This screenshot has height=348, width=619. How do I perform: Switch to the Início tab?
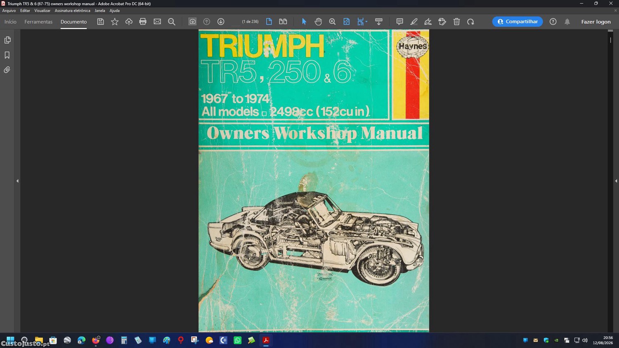coord(10,21)
